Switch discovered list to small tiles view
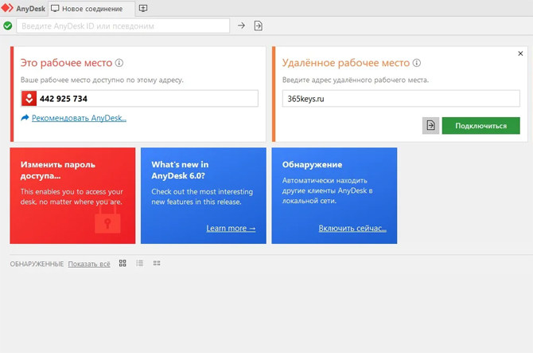This screenshot has width=533, height=353. (157, 263)
